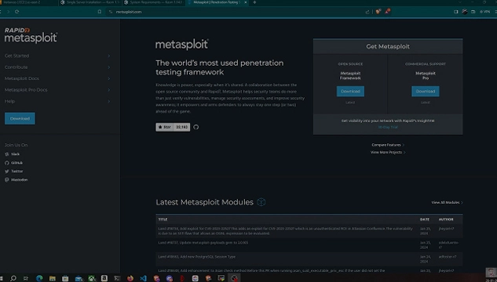The height and width of the screenshot is (282, 497).
Task: Open the View All Modules link
Action: pyautogui.click(x=447, y=202)
